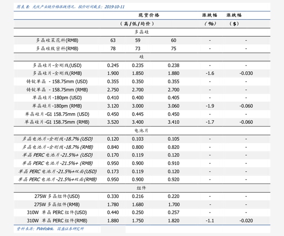Click row label '275W 多晶组件(USD)'
284x236 pixels.
pyautogui.click(x=57, y=196)
